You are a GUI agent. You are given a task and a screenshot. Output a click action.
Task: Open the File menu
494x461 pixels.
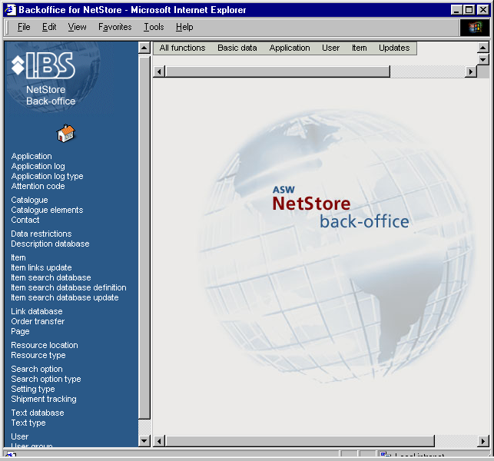[24, 27]
